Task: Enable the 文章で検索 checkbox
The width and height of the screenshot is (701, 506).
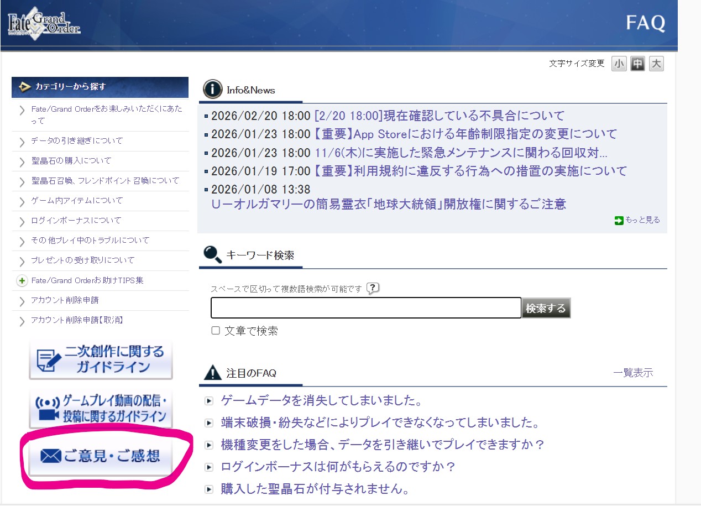Action: point(216,331)
